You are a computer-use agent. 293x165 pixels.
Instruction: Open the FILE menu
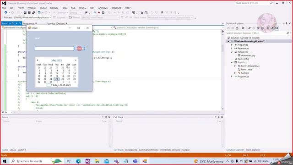[x=4, y=8]
